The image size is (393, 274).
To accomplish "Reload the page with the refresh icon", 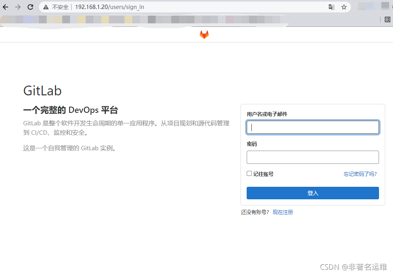I will [x=30, y=7].
